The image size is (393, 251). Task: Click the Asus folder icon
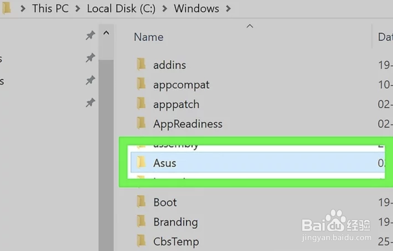pos(141,163)
